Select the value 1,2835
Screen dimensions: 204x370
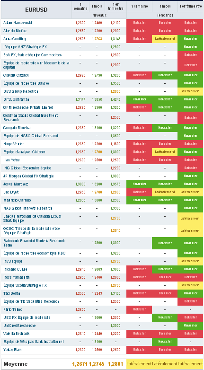80,200
